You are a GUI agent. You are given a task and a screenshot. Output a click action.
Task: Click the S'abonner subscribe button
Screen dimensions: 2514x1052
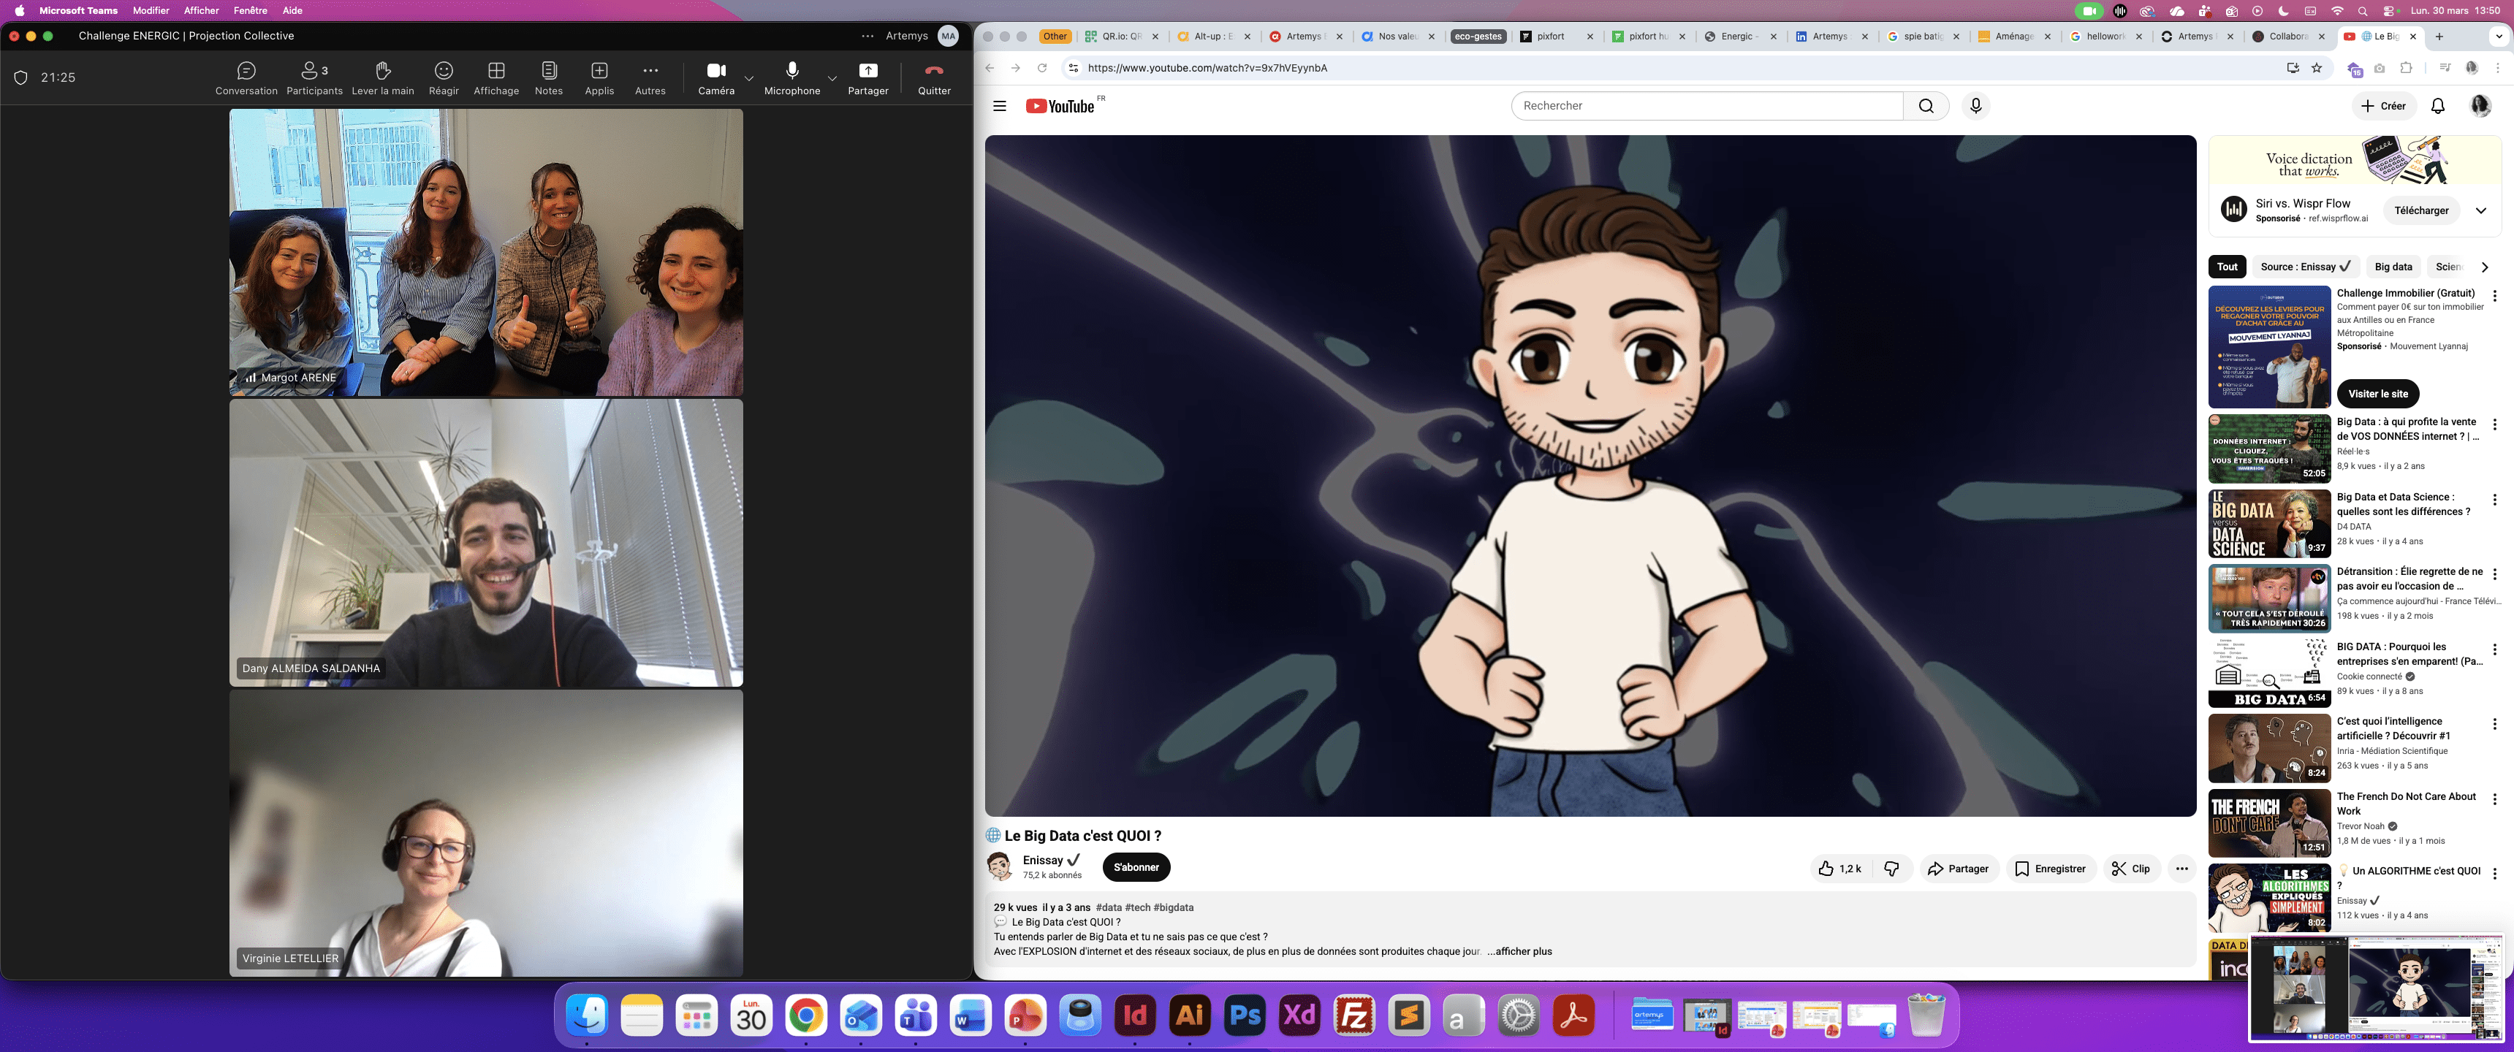tap(1136, 868)
